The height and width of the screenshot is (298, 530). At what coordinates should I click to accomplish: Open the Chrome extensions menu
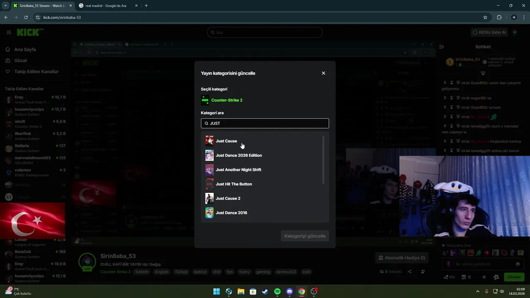coord(499,17)
